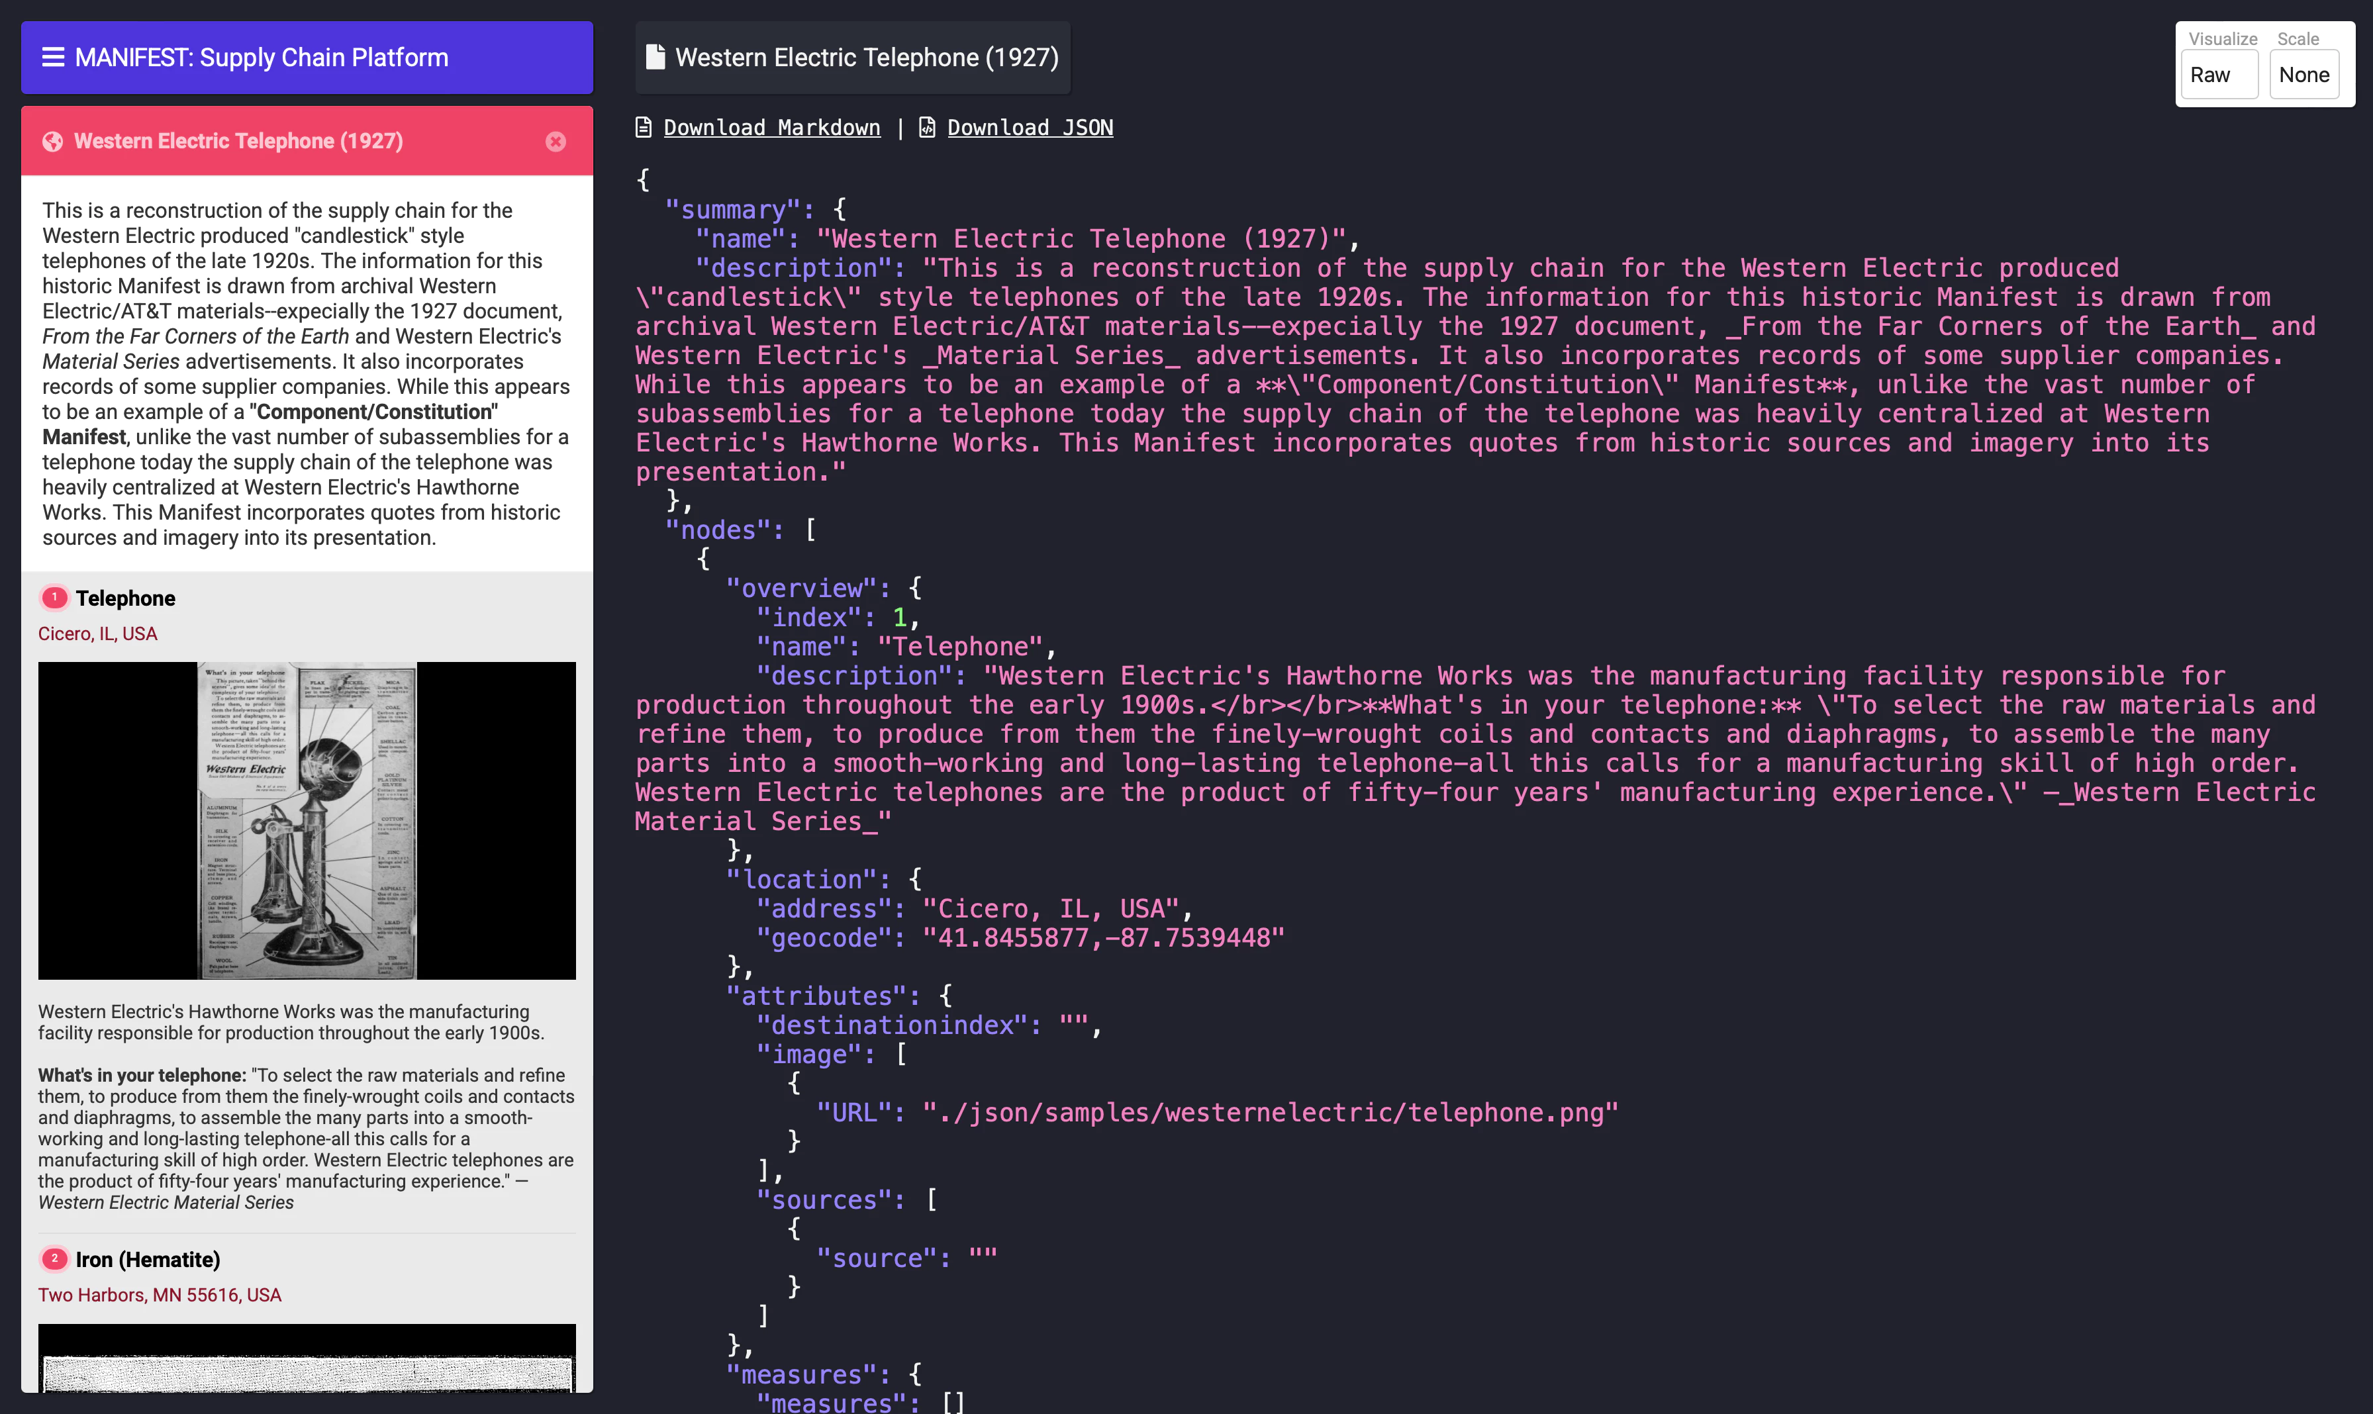Download the manifest as JSON
This screenshot has width=2373, height=1414.
pos(1030,128)
